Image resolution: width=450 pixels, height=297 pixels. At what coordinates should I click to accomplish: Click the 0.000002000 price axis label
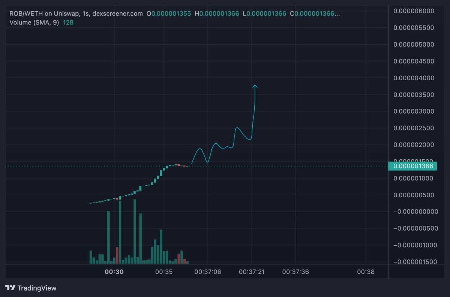414,145
